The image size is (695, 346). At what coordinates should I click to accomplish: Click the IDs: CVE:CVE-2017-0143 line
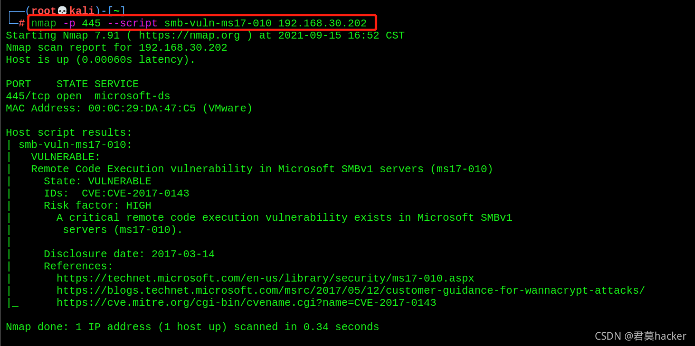[117, 193]
